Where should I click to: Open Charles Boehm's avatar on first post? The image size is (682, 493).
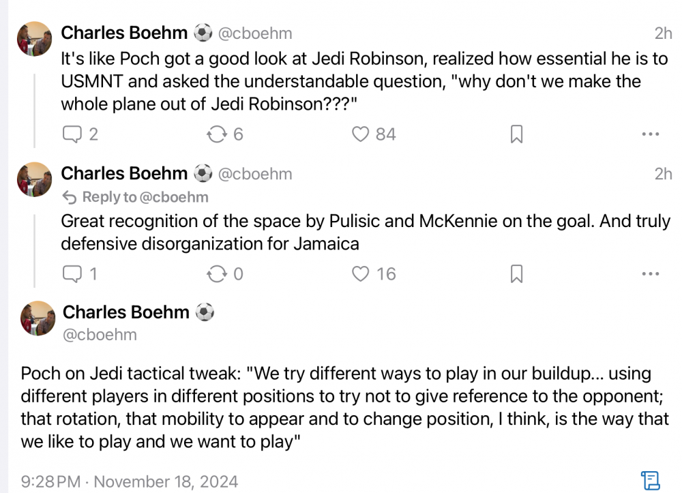pyautogui.click(x=34, y=38)
